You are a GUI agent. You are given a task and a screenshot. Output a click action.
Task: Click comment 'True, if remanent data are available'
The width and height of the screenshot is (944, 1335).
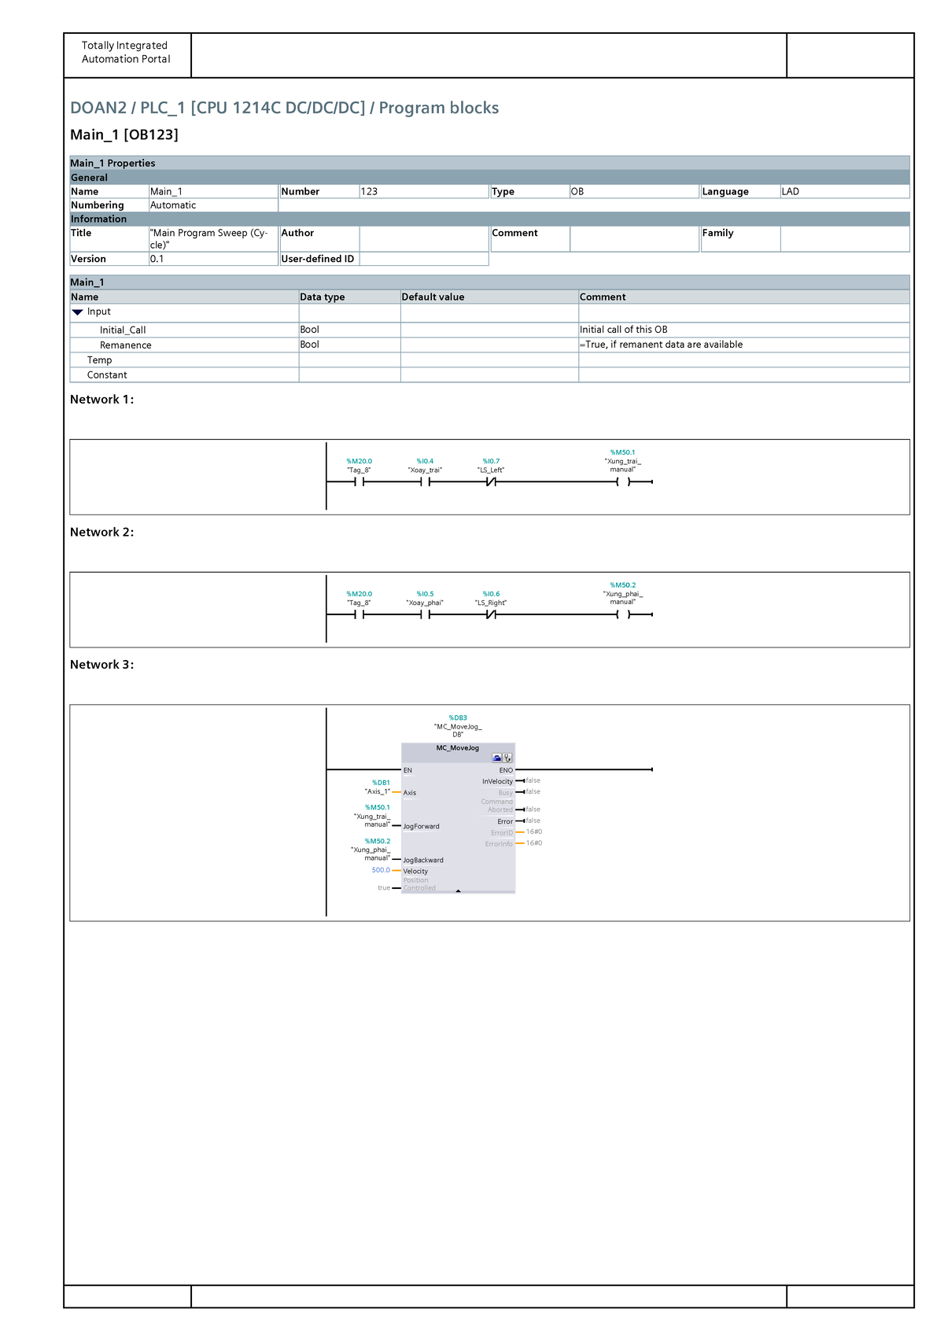coord(662,345)
